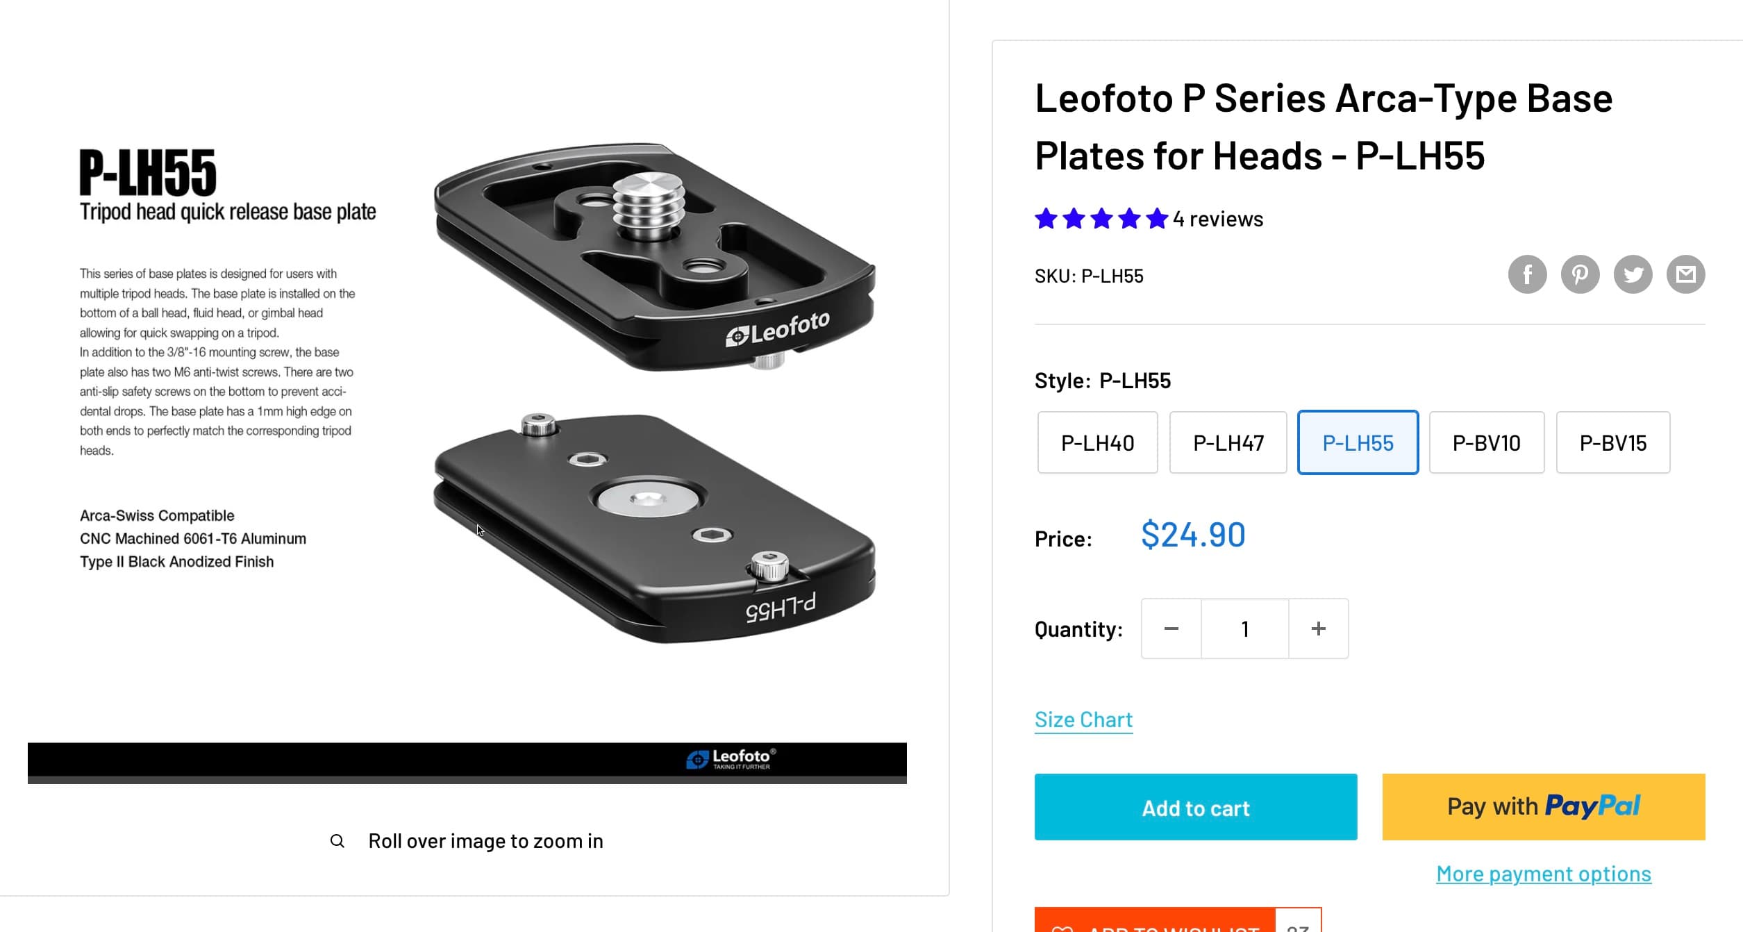Add the P-LH55 to cart
Image resolution: width=1743 pixels, height=932 pixels.
pos(1195,807)
